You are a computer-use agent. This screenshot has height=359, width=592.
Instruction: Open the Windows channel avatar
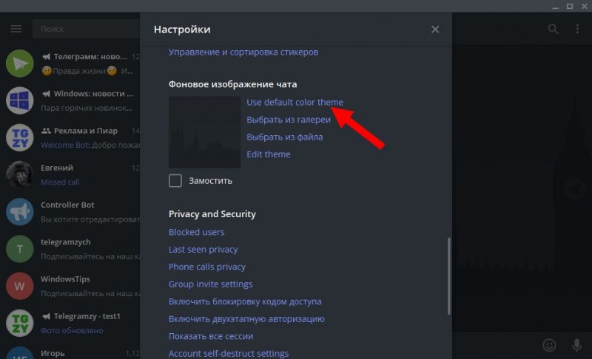20,100
